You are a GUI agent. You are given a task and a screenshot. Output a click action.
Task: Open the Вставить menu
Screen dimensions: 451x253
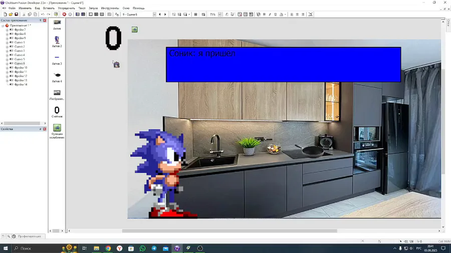tap(49, 8)
